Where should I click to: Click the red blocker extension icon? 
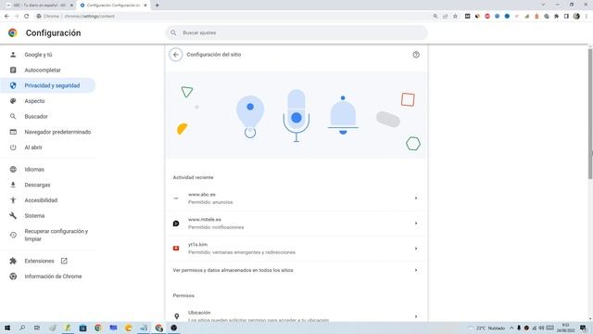click(x=487, y=17)
